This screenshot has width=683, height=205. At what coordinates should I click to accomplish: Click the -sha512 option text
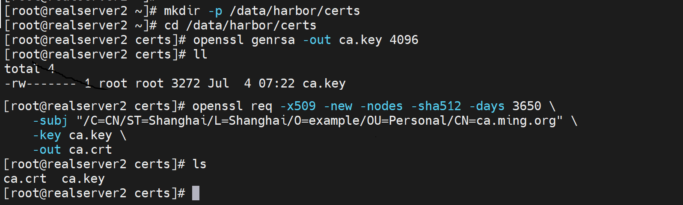[436, 106]
